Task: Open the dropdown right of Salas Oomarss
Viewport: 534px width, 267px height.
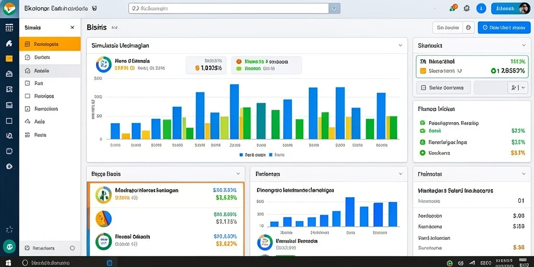Action: (x=518, y=88)
